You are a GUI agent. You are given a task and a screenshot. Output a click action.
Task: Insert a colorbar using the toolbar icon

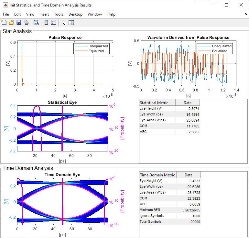coord(46,22)
